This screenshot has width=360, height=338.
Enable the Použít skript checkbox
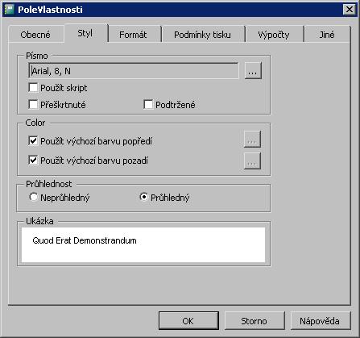click(x=33, y=88)
